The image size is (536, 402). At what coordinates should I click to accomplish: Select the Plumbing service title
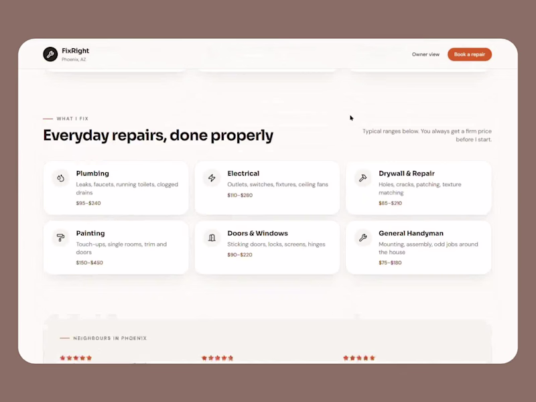pyautogui.click(x=92, y=174)
